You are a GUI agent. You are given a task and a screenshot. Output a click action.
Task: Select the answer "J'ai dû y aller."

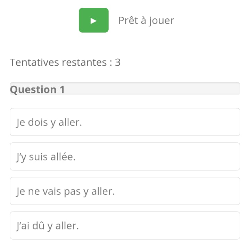(x=125, y=226)
